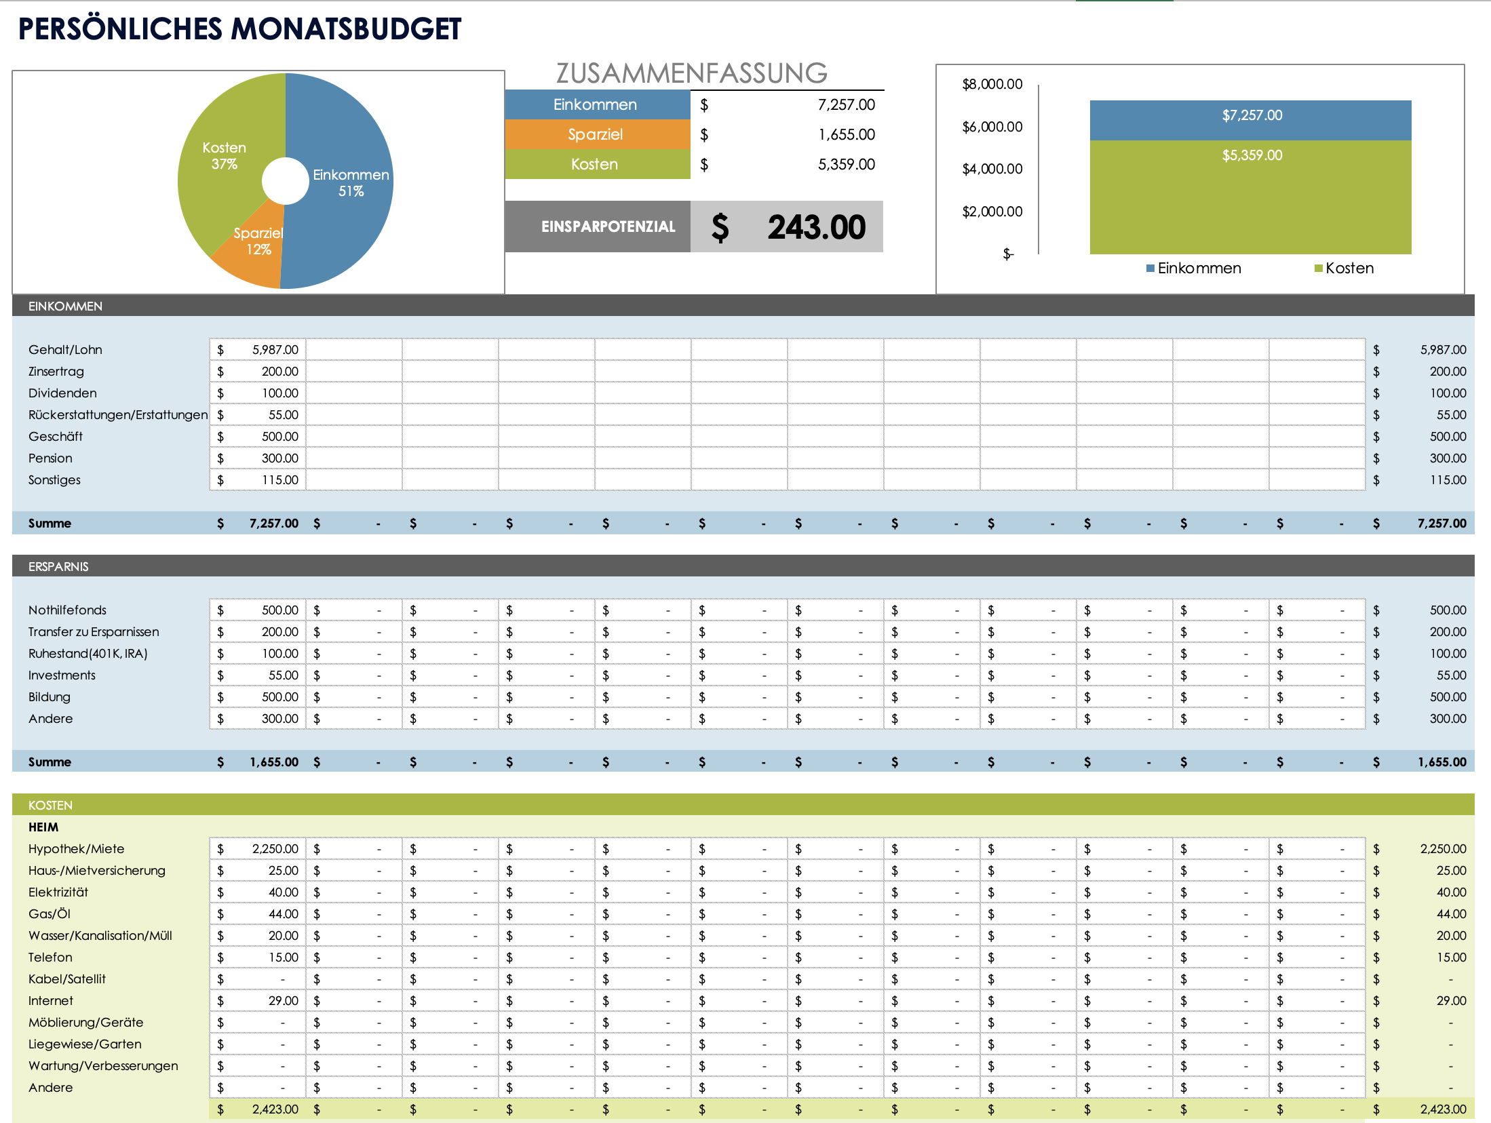
Task: Click the EINSPARPOTENZIAL label
Action: click(598, 226)
